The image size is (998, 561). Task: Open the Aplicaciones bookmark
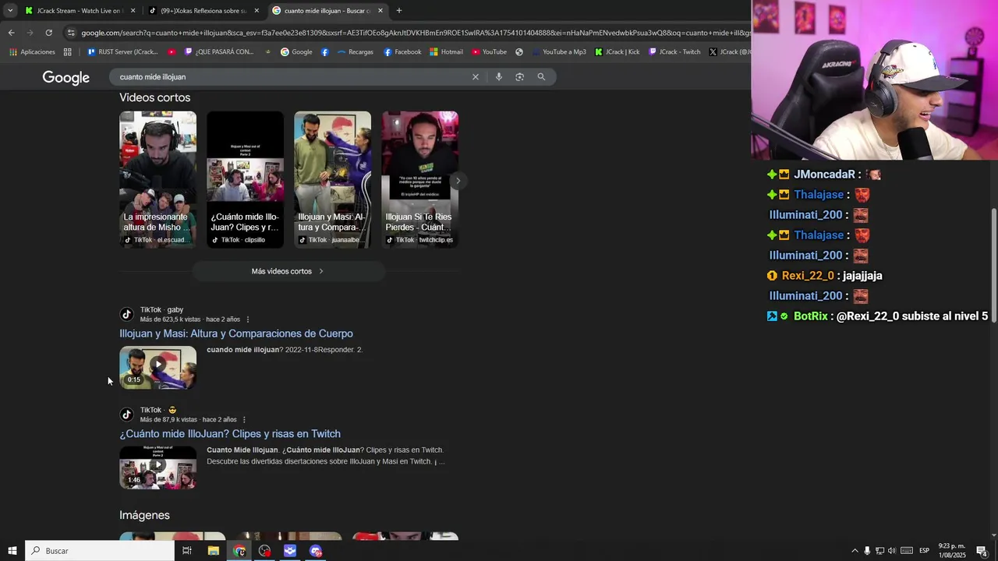tap(32, 51)
